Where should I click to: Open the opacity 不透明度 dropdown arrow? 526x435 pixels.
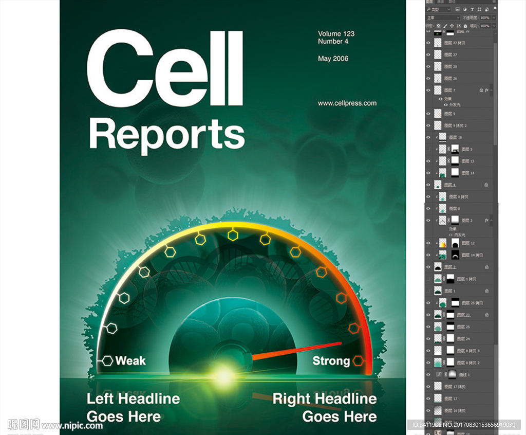pyautogui.click(x=494, y=17)
